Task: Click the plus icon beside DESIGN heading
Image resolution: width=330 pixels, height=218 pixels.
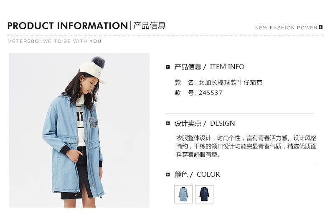Action: click(x=168, y=123)
